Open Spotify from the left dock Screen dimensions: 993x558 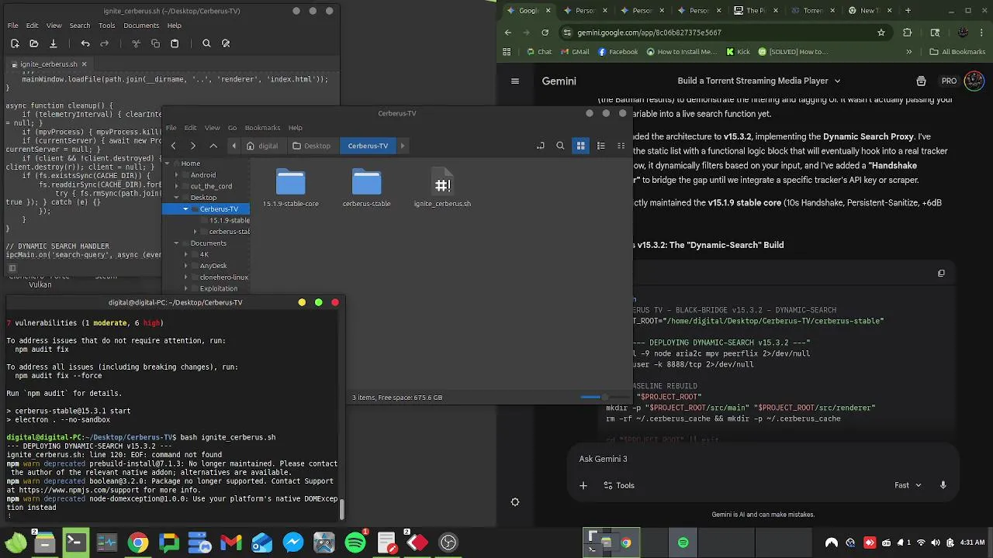coord(355,542)
